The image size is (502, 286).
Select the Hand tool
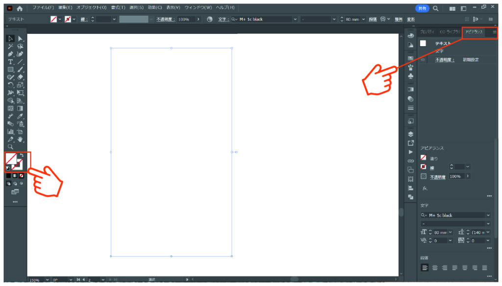point(20,139)
